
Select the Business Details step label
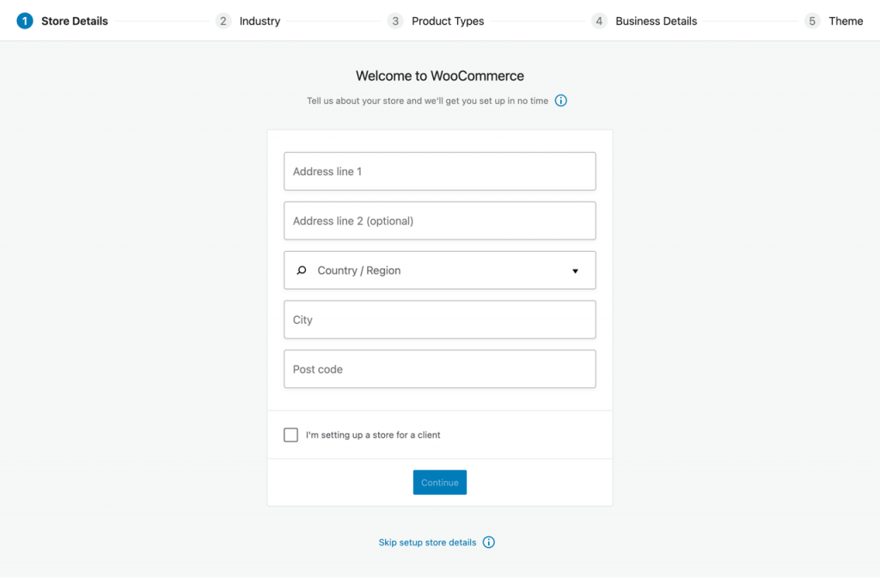pos(656,21)
